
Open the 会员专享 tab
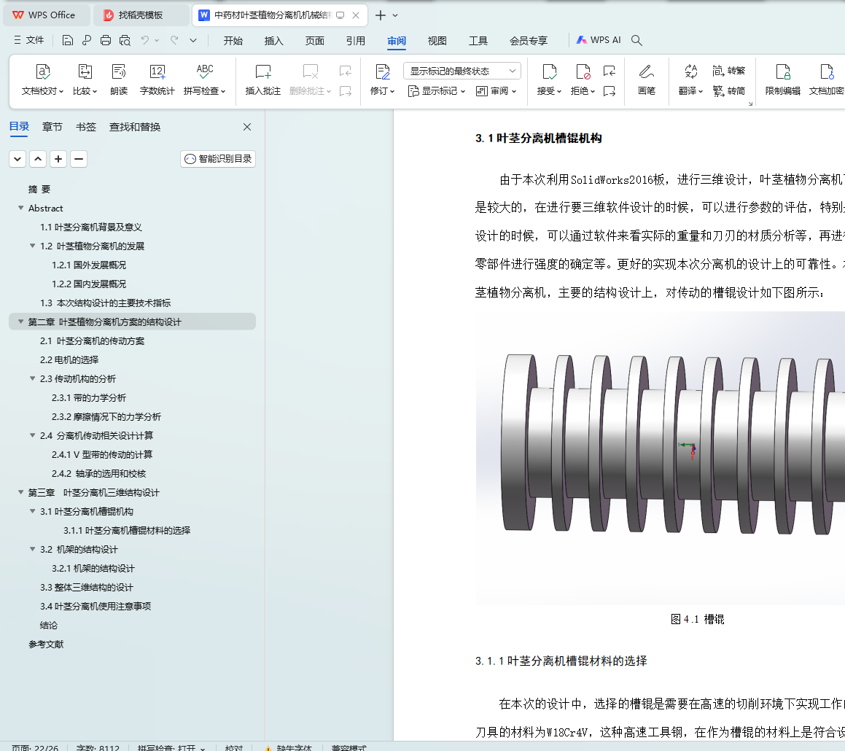(529, 40)
